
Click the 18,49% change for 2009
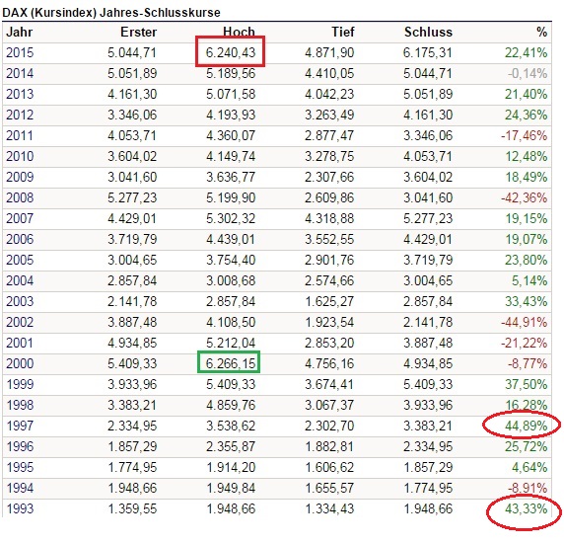[526, 177]
